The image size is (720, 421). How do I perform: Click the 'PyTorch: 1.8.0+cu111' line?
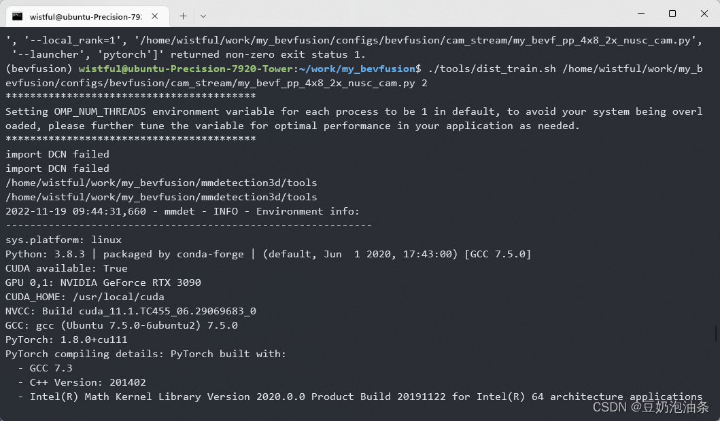point(67,340)
